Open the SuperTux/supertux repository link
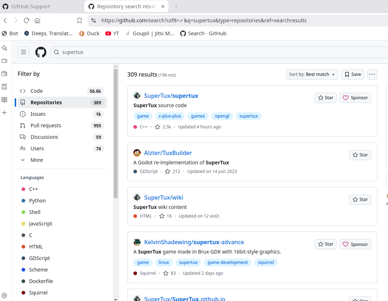Screen dimensions: 388x301 (171, 96)
